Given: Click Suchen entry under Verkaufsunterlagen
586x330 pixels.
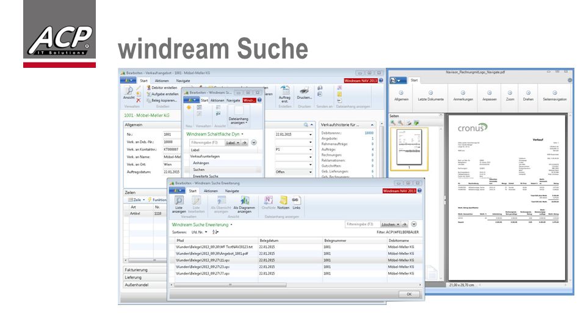Looking at the screenshot, I should tap(199, 169).
